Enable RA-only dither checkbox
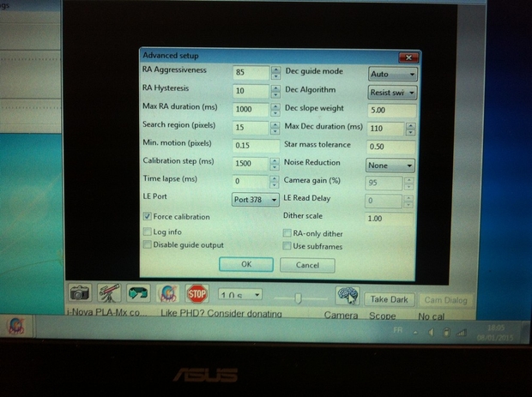 click(x=287, y=233)
